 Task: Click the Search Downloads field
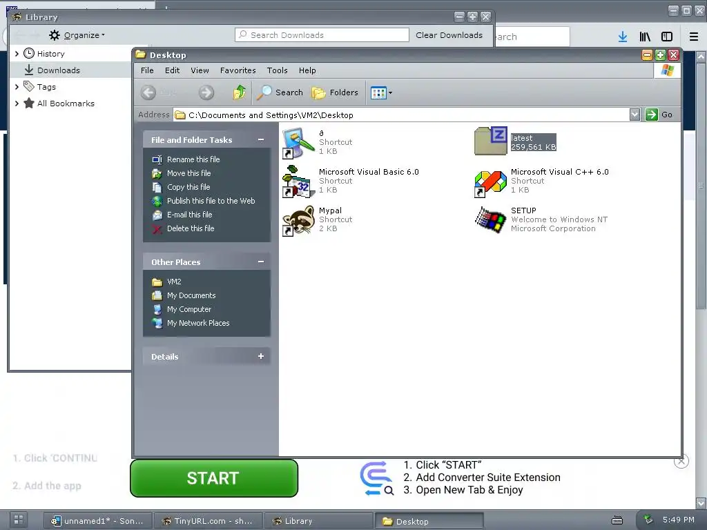pos(322,35)
